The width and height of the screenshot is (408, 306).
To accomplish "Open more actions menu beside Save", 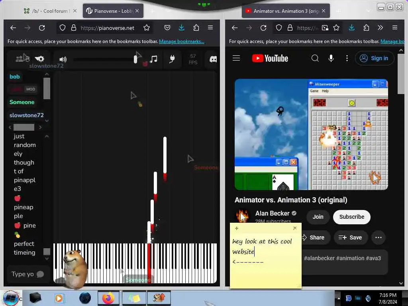I will point(379,237).
